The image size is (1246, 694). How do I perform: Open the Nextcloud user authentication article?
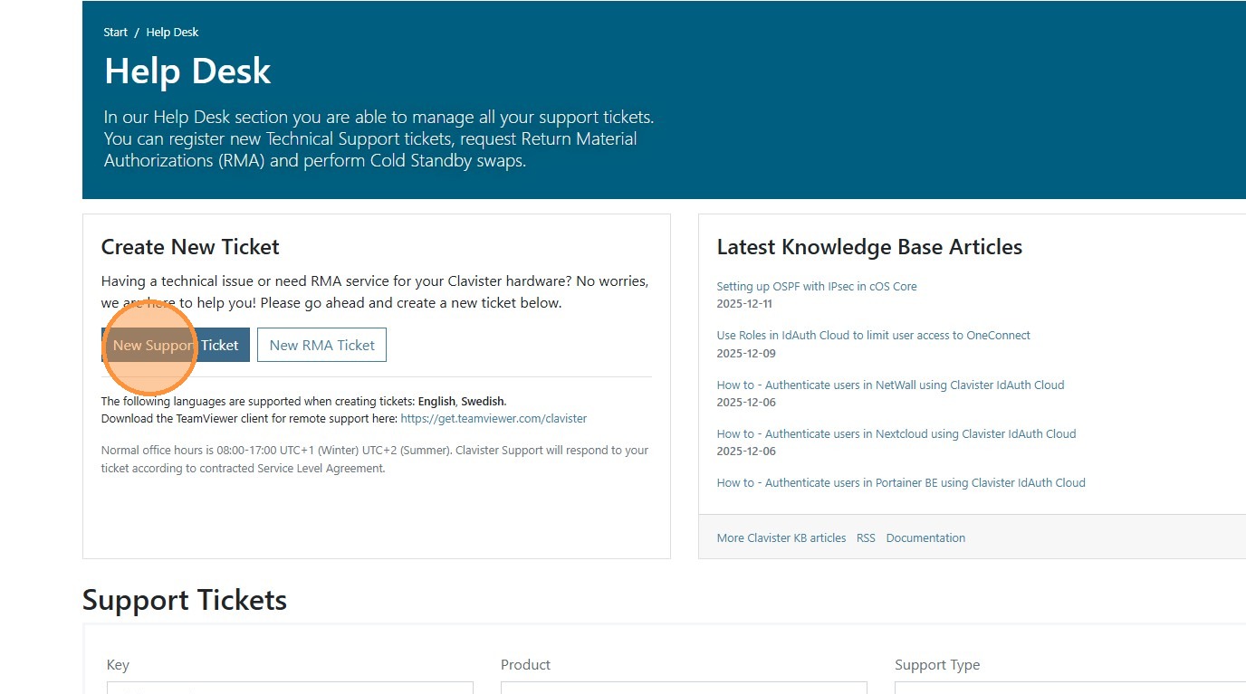tap(896, 434)
